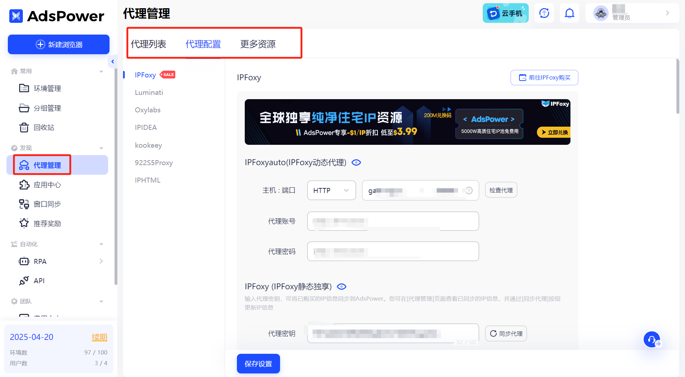Viewport: 685px width, 377px height.
Task: Switch to the 代理配置 tab
Action: coord(203,44)
